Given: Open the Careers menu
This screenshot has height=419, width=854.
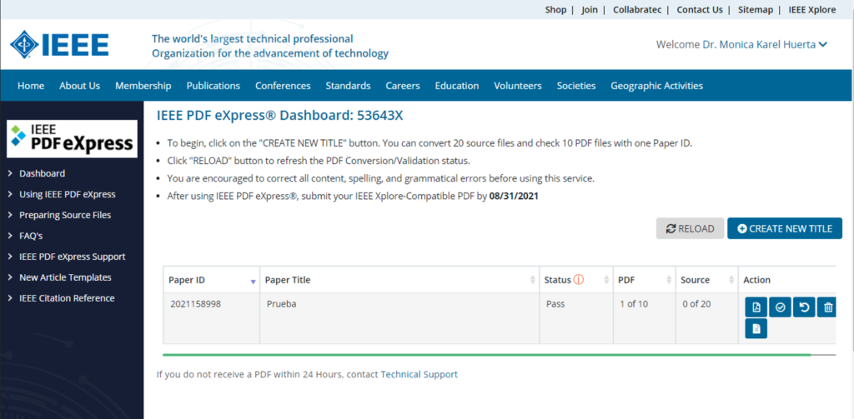Looking at the screenshot, I should coord(403,86).
